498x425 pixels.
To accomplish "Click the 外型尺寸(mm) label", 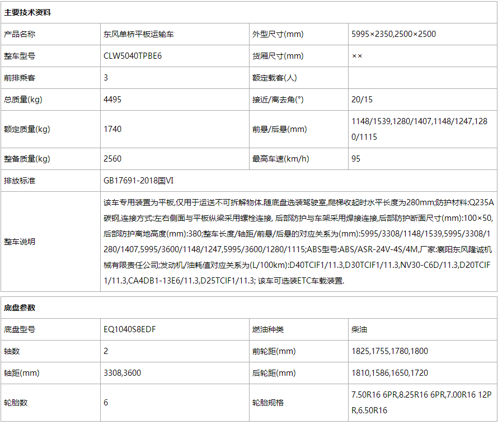I will [x=278, y=34].
